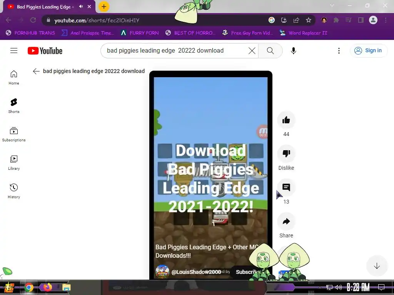Dislike the short with thumbs down
Image resolution: width=394 pixels, height=295 pixels.
pos(286,153)
